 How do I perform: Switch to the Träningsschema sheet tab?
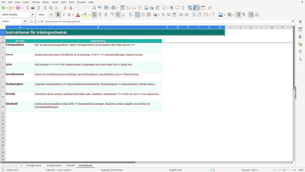click(34, 166)
